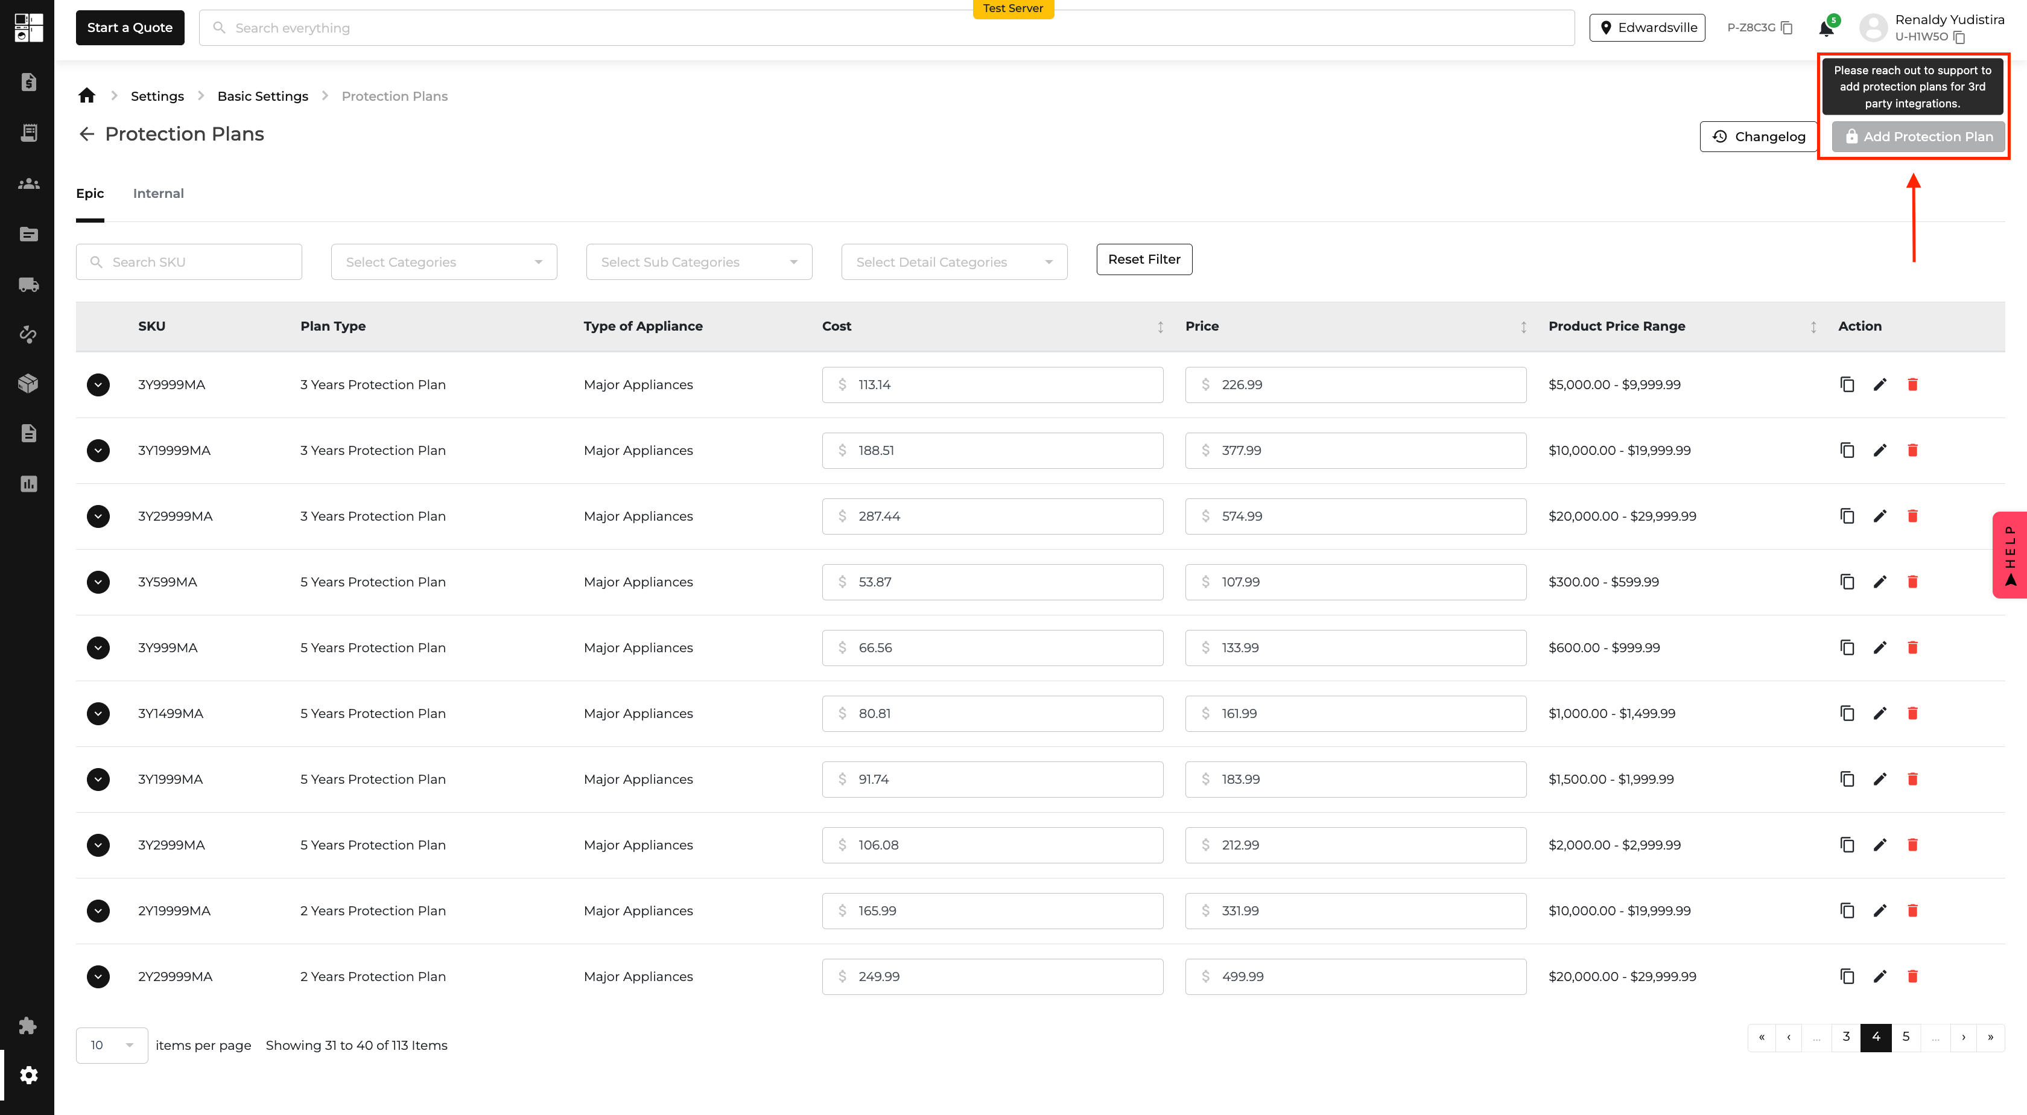
Task: Duplicate the 3Y599MA plan
Action: click(x=1847, y=582)
